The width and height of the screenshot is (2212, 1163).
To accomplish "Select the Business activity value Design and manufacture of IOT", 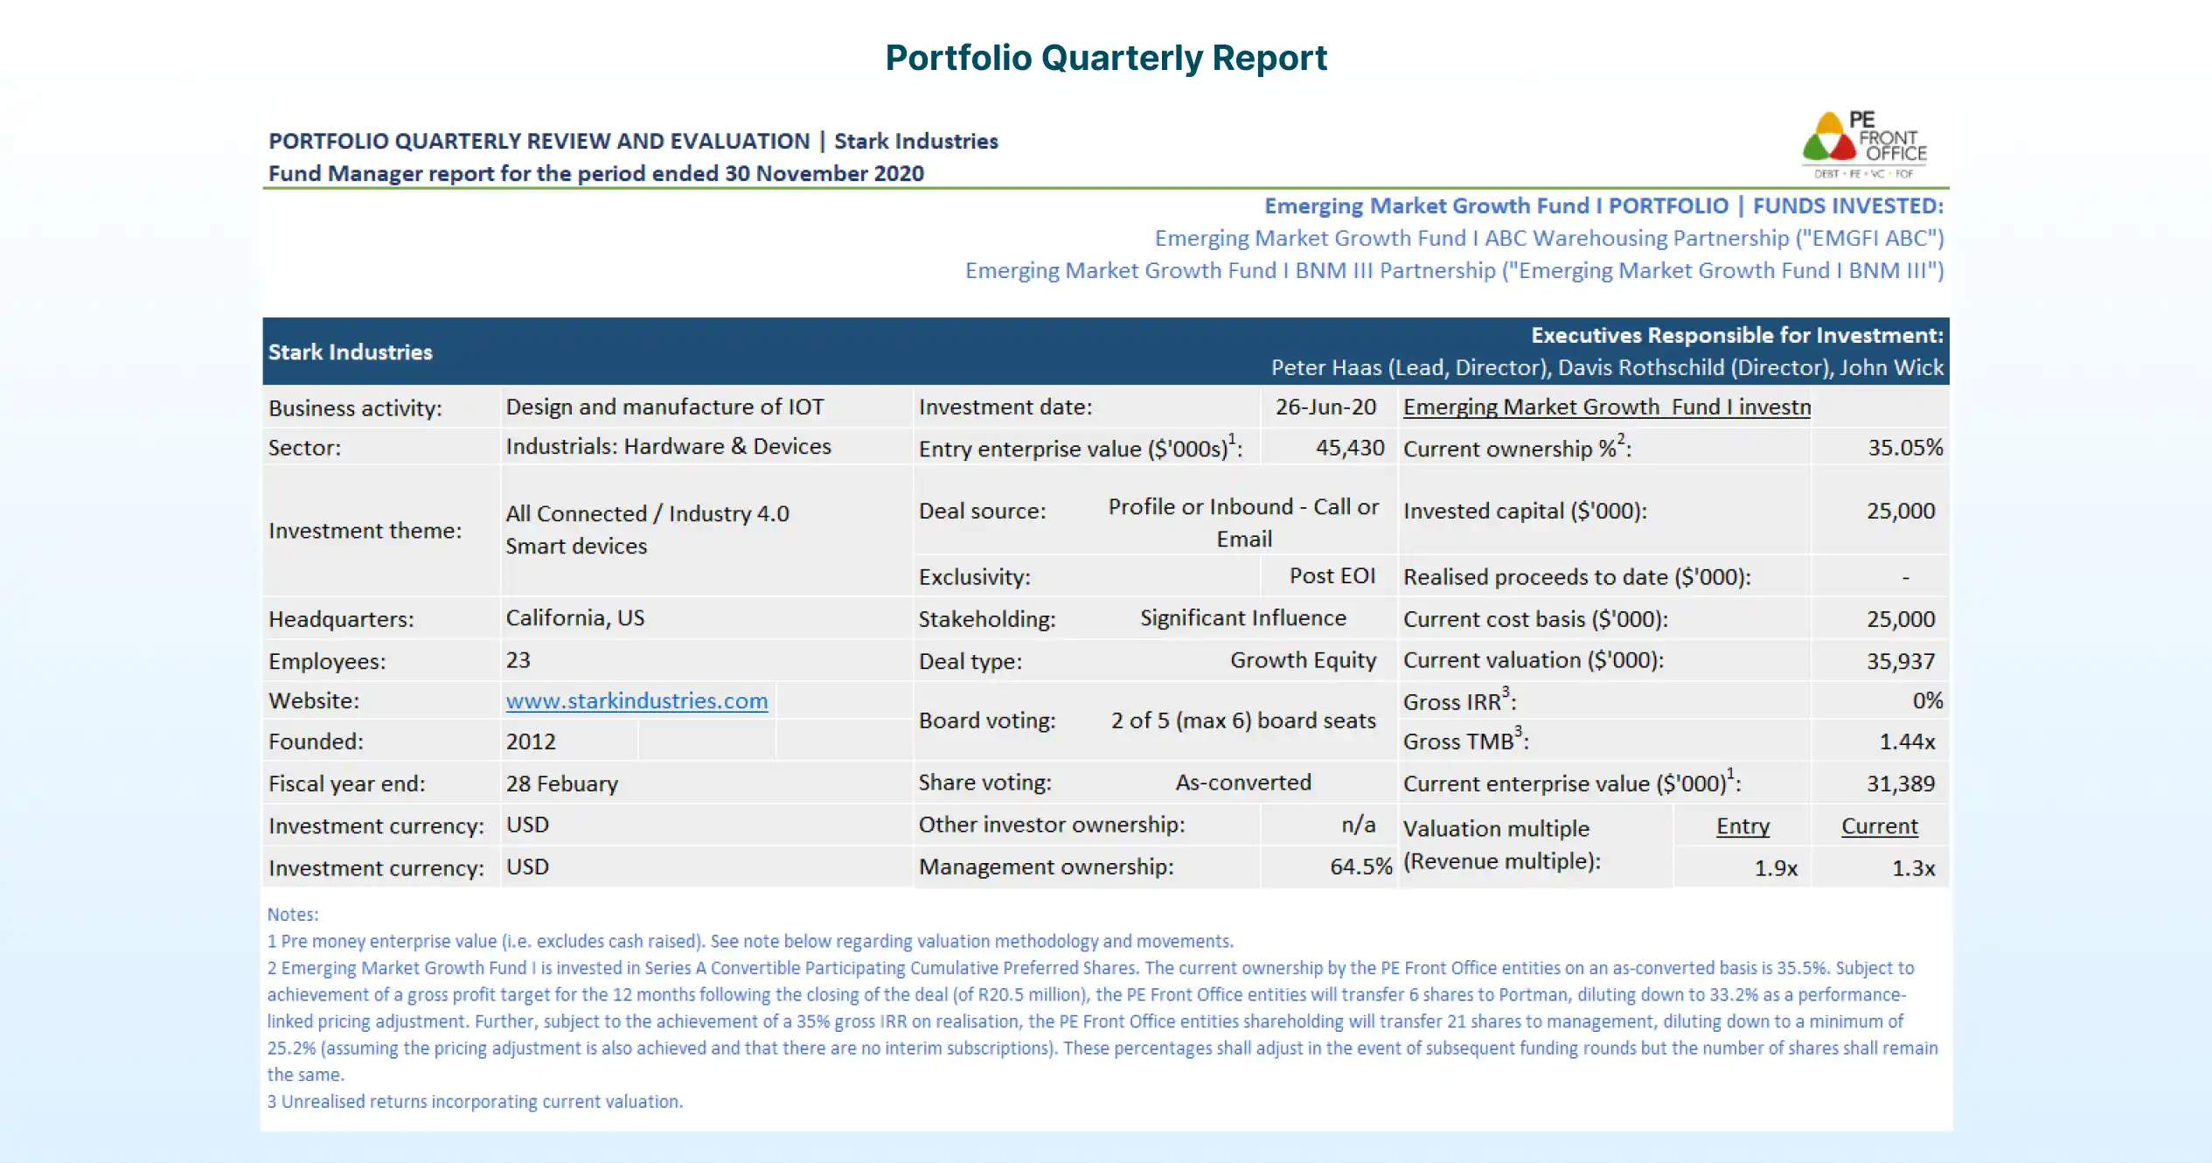I will coord(664,407).
